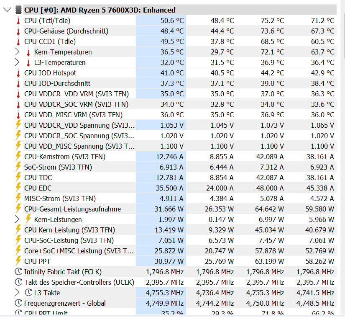Click current value 31.666 W
Viewport: 345px width, 317px height.
[x=169, y=209]
